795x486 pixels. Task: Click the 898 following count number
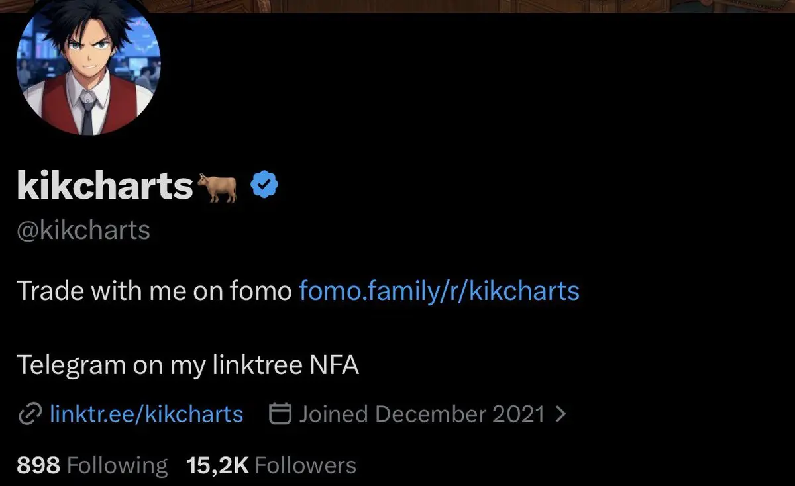(x=38, y=465)
